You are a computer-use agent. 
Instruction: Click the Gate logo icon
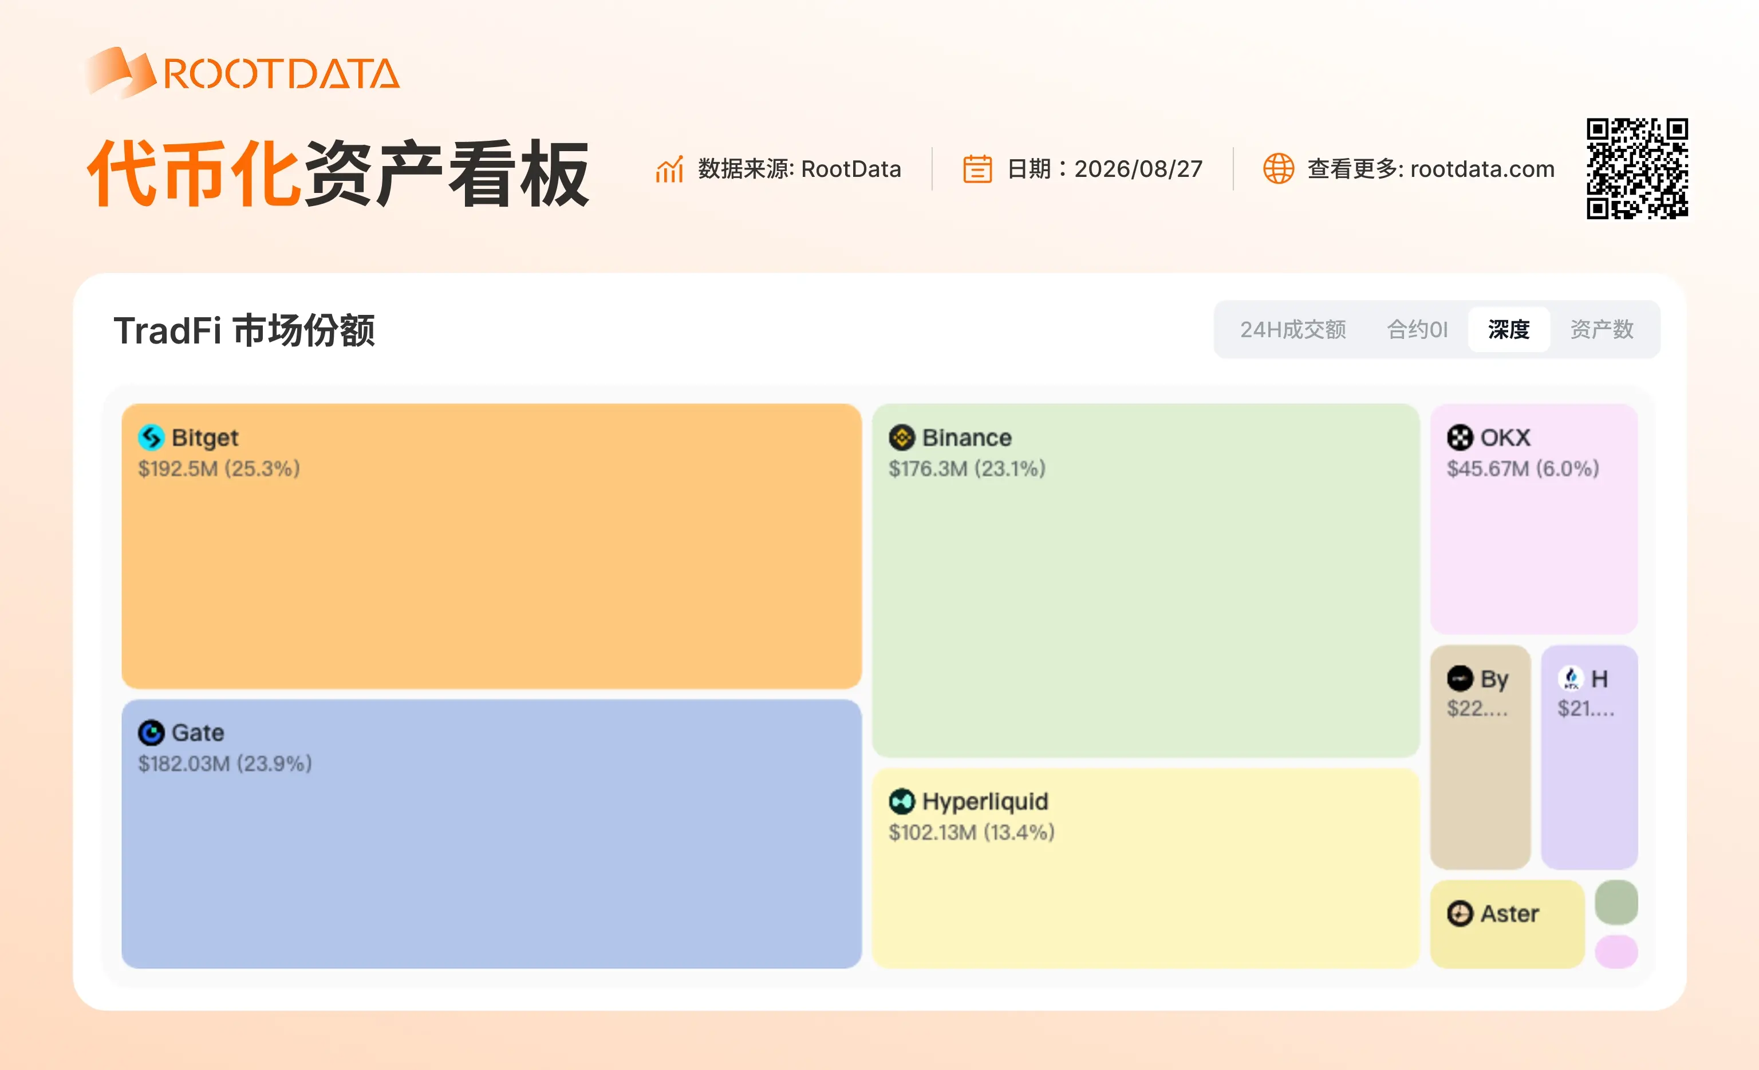pos(151,732)
